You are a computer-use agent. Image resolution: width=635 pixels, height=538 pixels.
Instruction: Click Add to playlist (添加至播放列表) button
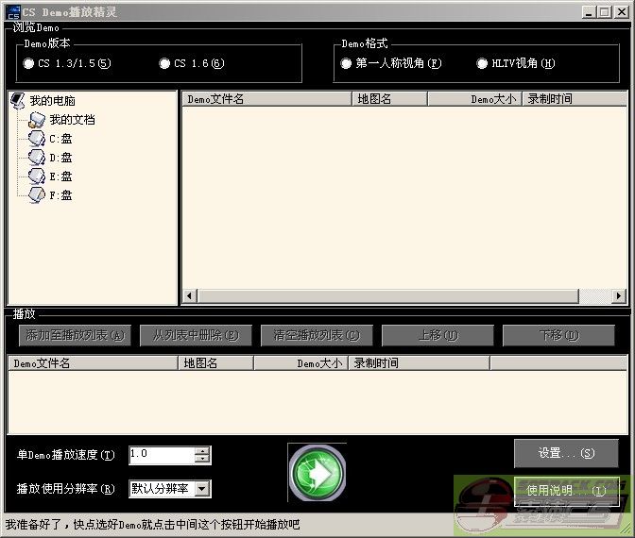[75, 335]
